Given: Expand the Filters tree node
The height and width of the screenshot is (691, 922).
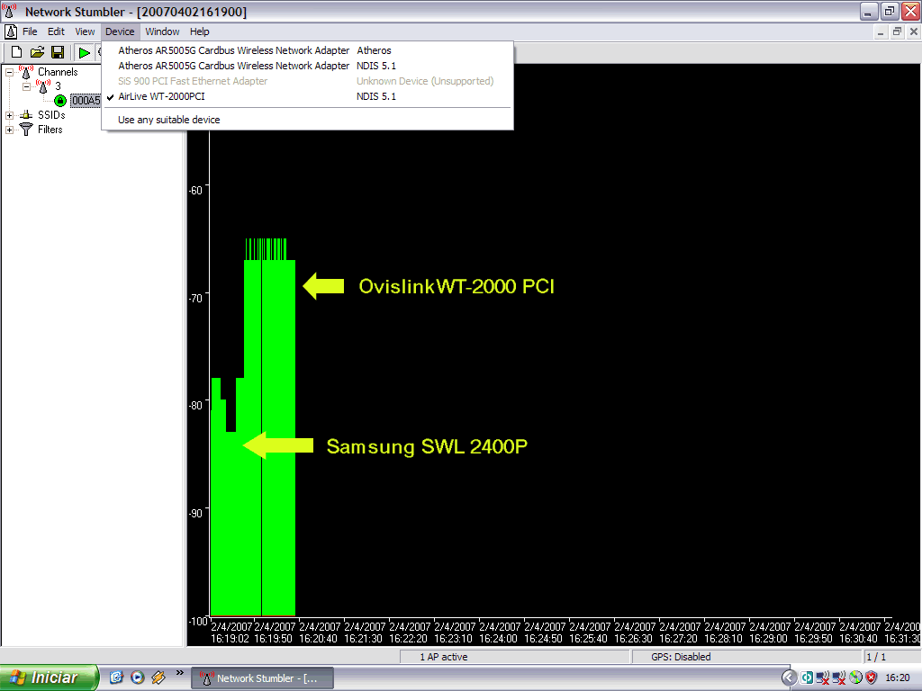Looking at the screenshot, I should click(x=9, y=130).
